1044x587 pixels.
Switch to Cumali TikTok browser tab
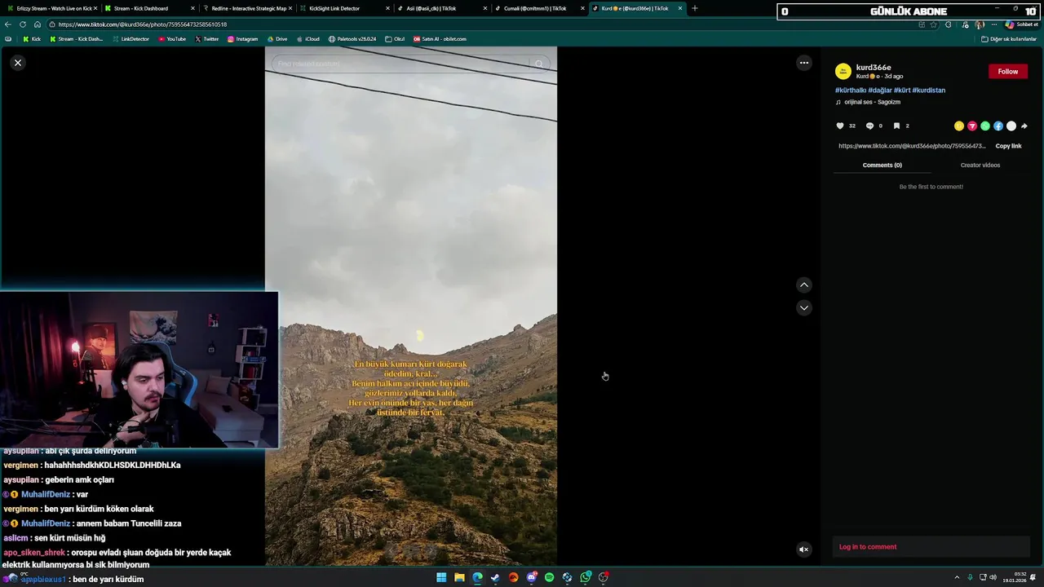pyautogui.click(x=539, y=8)
